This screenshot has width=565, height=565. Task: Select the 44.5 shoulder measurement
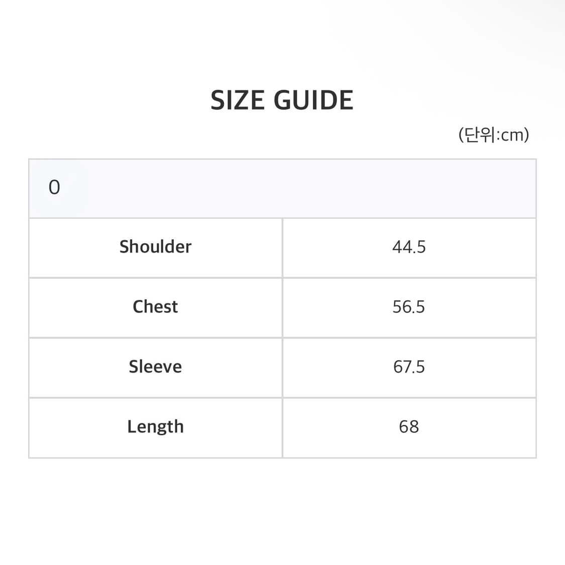click(409, 247)
